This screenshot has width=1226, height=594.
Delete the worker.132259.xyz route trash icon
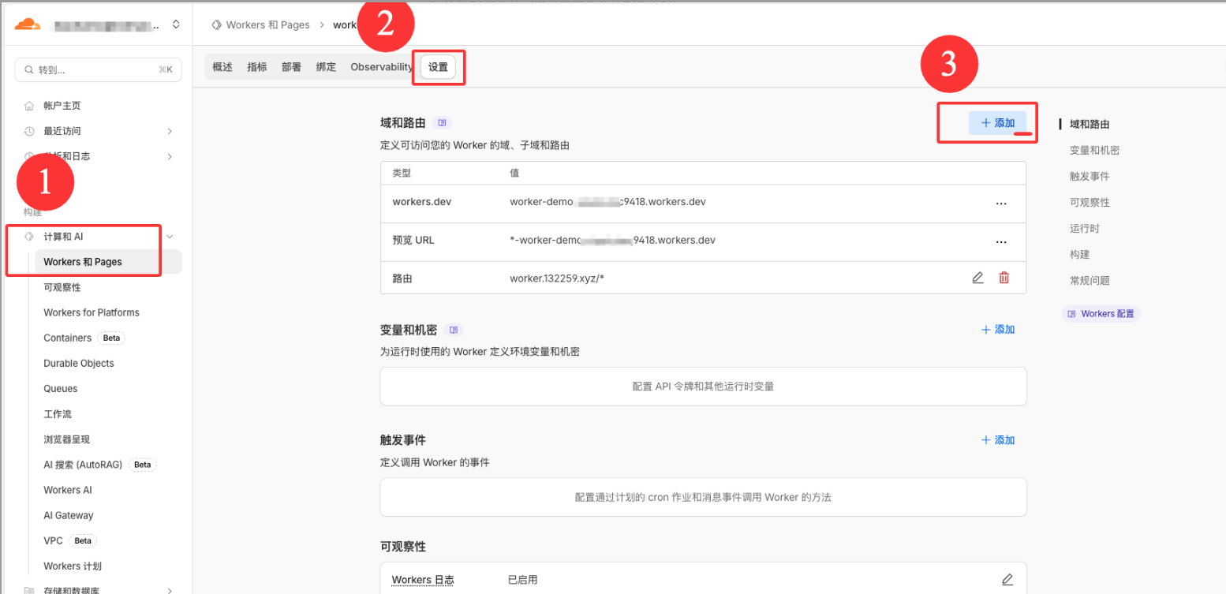(1004, 278)
